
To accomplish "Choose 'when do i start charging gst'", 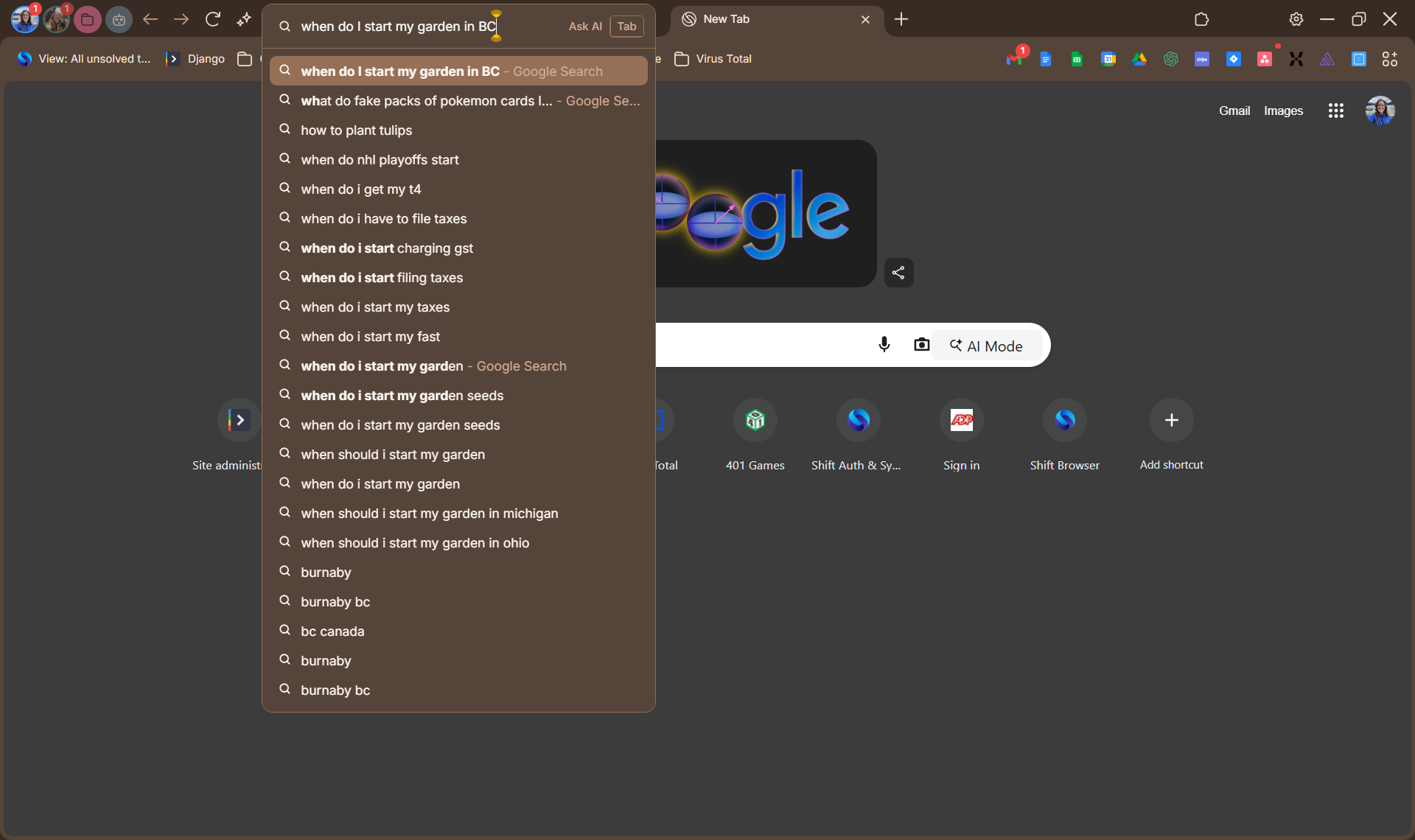I will (458, 248).
